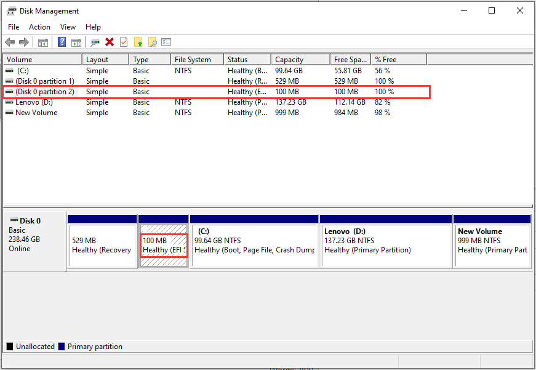Click the computer with magnifier toolbar icon
The width and height of the screenshot is (536, 370).
[x=94, y=42]
